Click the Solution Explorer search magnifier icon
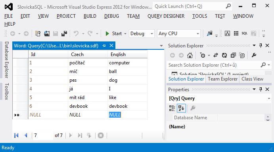 point(263,65)
